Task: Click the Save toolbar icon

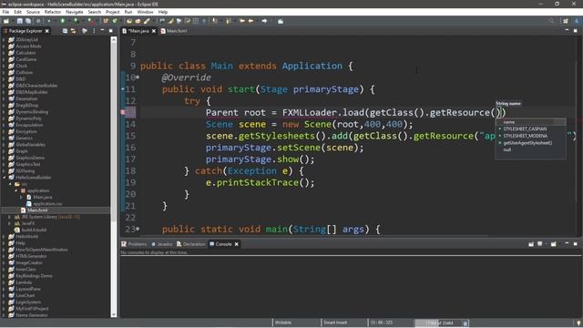Action: pyautogui.click(x=20, y=21)
